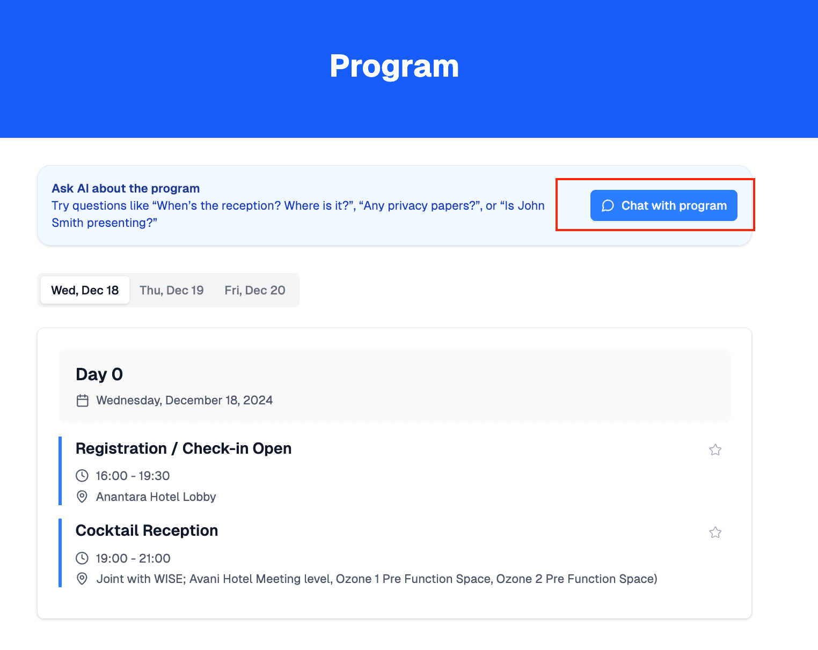The image size is (818, 650).
Task: Click the Chat with program button
Action: (663, 205)
